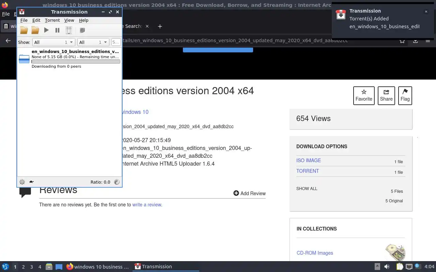Open the gear options menu in Transmission status bar
The width and height of the screenshot is (436, 272).
point(22,182)
